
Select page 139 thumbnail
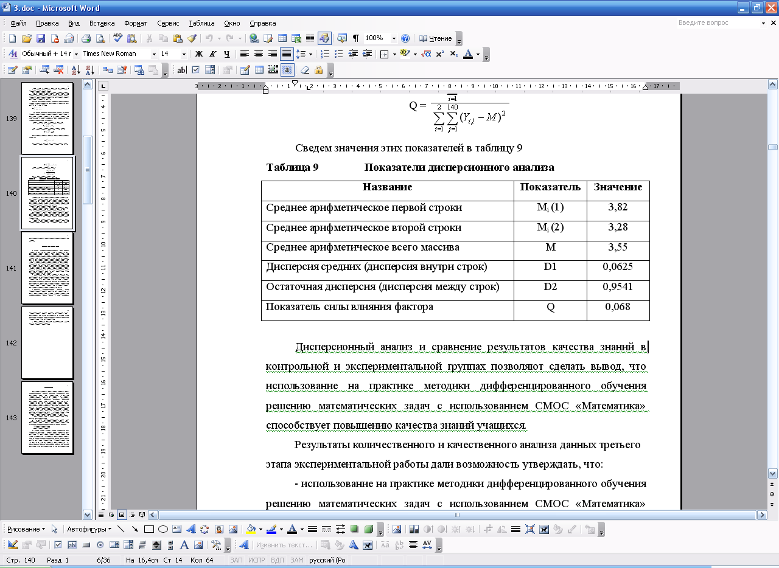[47, 119]
